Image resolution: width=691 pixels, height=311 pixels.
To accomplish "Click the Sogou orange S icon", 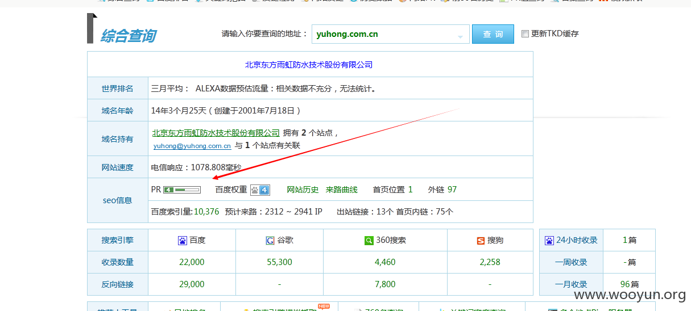I will (x=481, y=241).
